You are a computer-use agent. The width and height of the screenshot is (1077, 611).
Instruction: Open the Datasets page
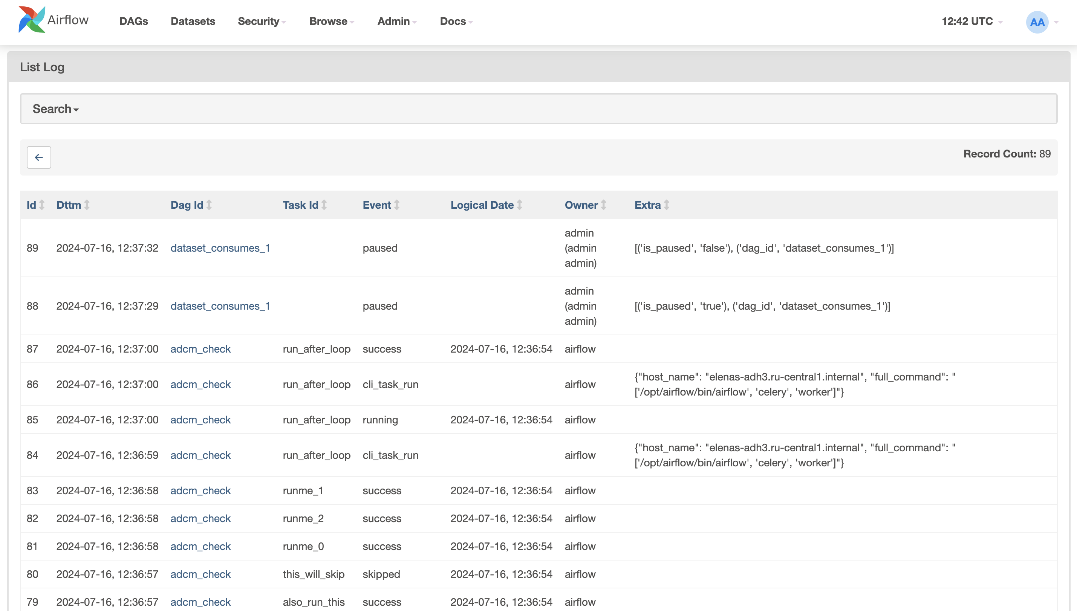click(193, 21)
